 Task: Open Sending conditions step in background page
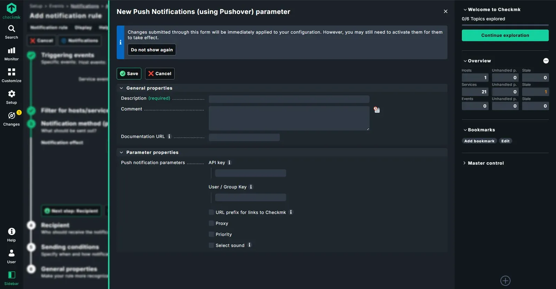(x=70, y=247)
